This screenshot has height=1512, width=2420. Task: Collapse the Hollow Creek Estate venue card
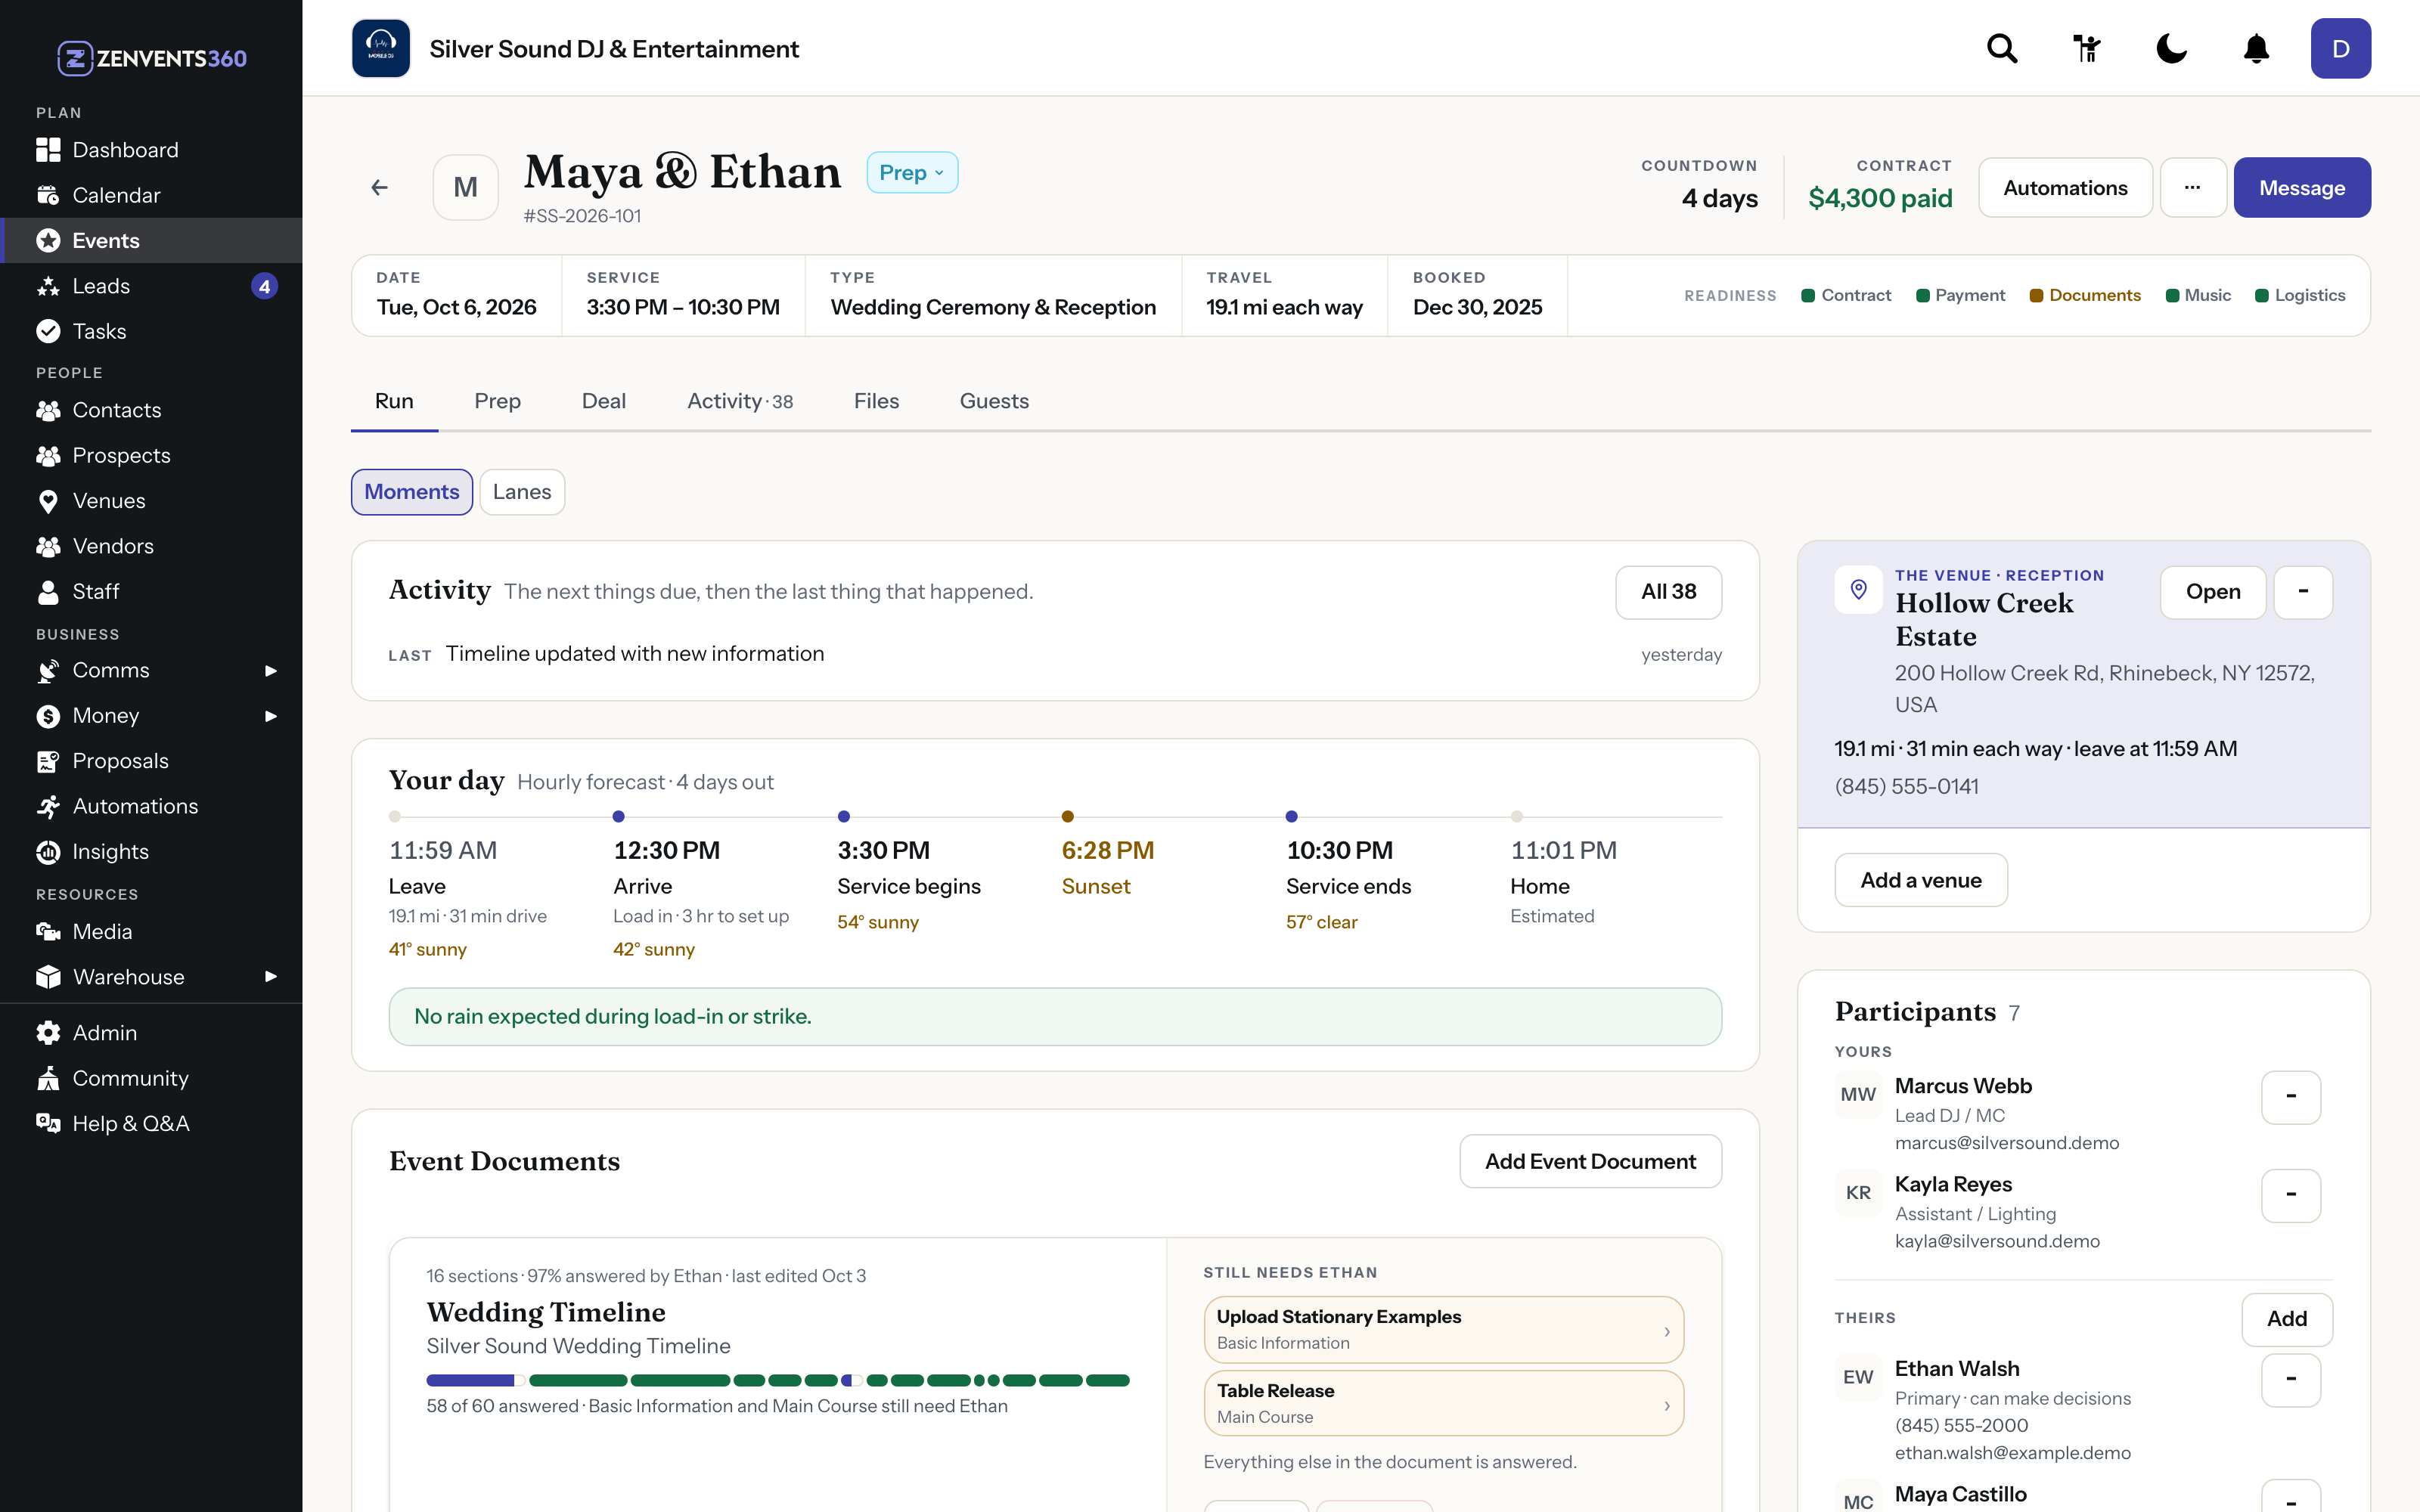pyautogui.click(x=2303, y=592)
